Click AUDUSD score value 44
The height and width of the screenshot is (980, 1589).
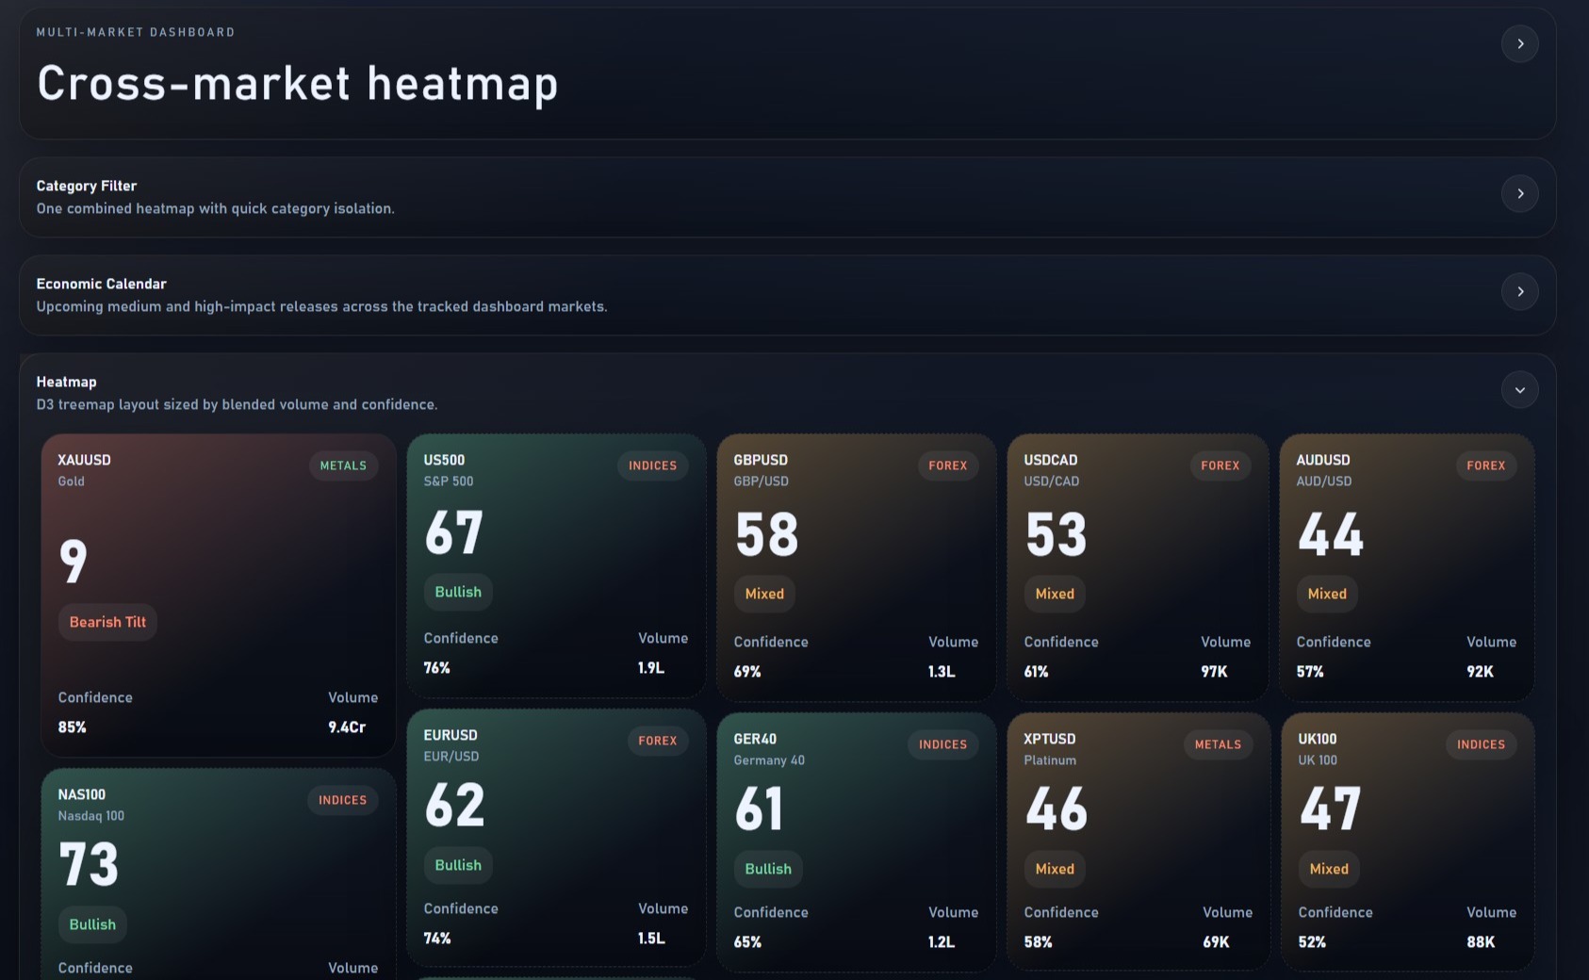[1330, 534]
